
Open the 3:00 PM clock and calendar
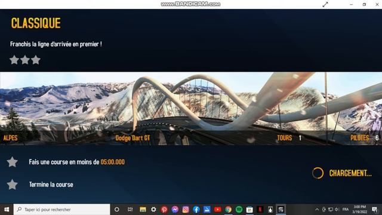359,210
